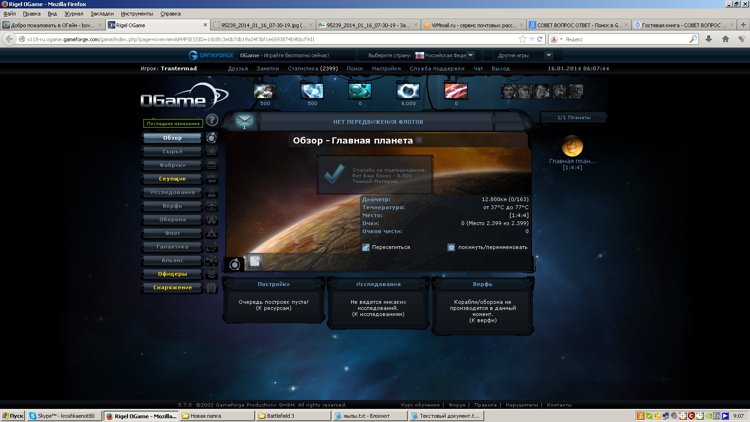Click the add-item plus icon under planet image

255,261
